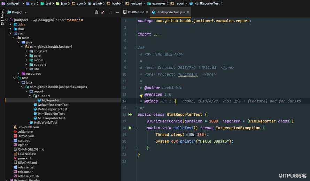Collapse all via the project panel arrows icon
The image size is (310, 181).
coord(103,12)
